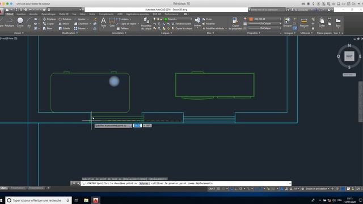363x204 pixels.
Task: Click the green layer color swatch
Action: coord(166,19)
